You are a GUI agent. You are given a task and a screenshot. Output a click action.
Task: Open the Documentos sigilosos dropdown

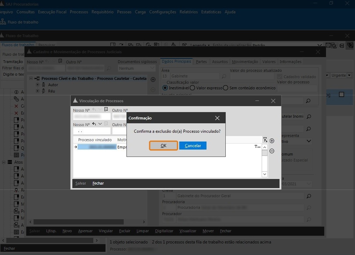tap(152, 68)
